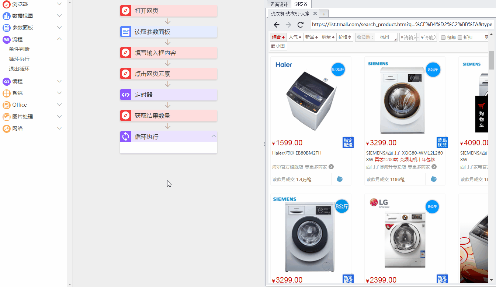The image size is (496, 287).
Task: Click the 流程 Y/N icon
Action: coord(6,39)
